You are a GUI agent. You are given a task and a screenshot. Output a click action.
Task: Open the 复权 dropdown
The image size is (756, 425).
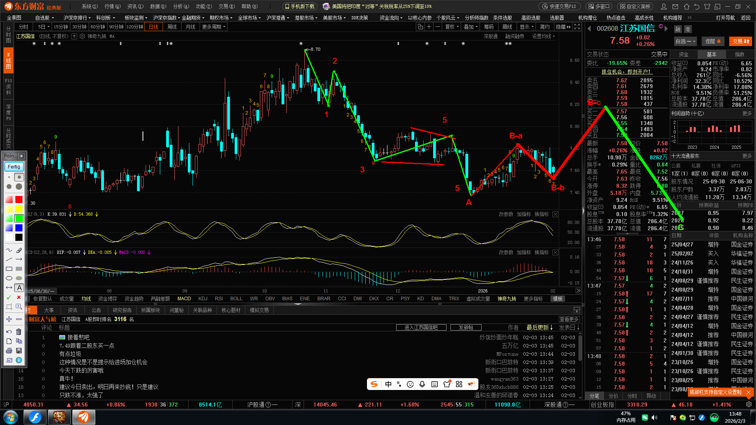[452, 27]
